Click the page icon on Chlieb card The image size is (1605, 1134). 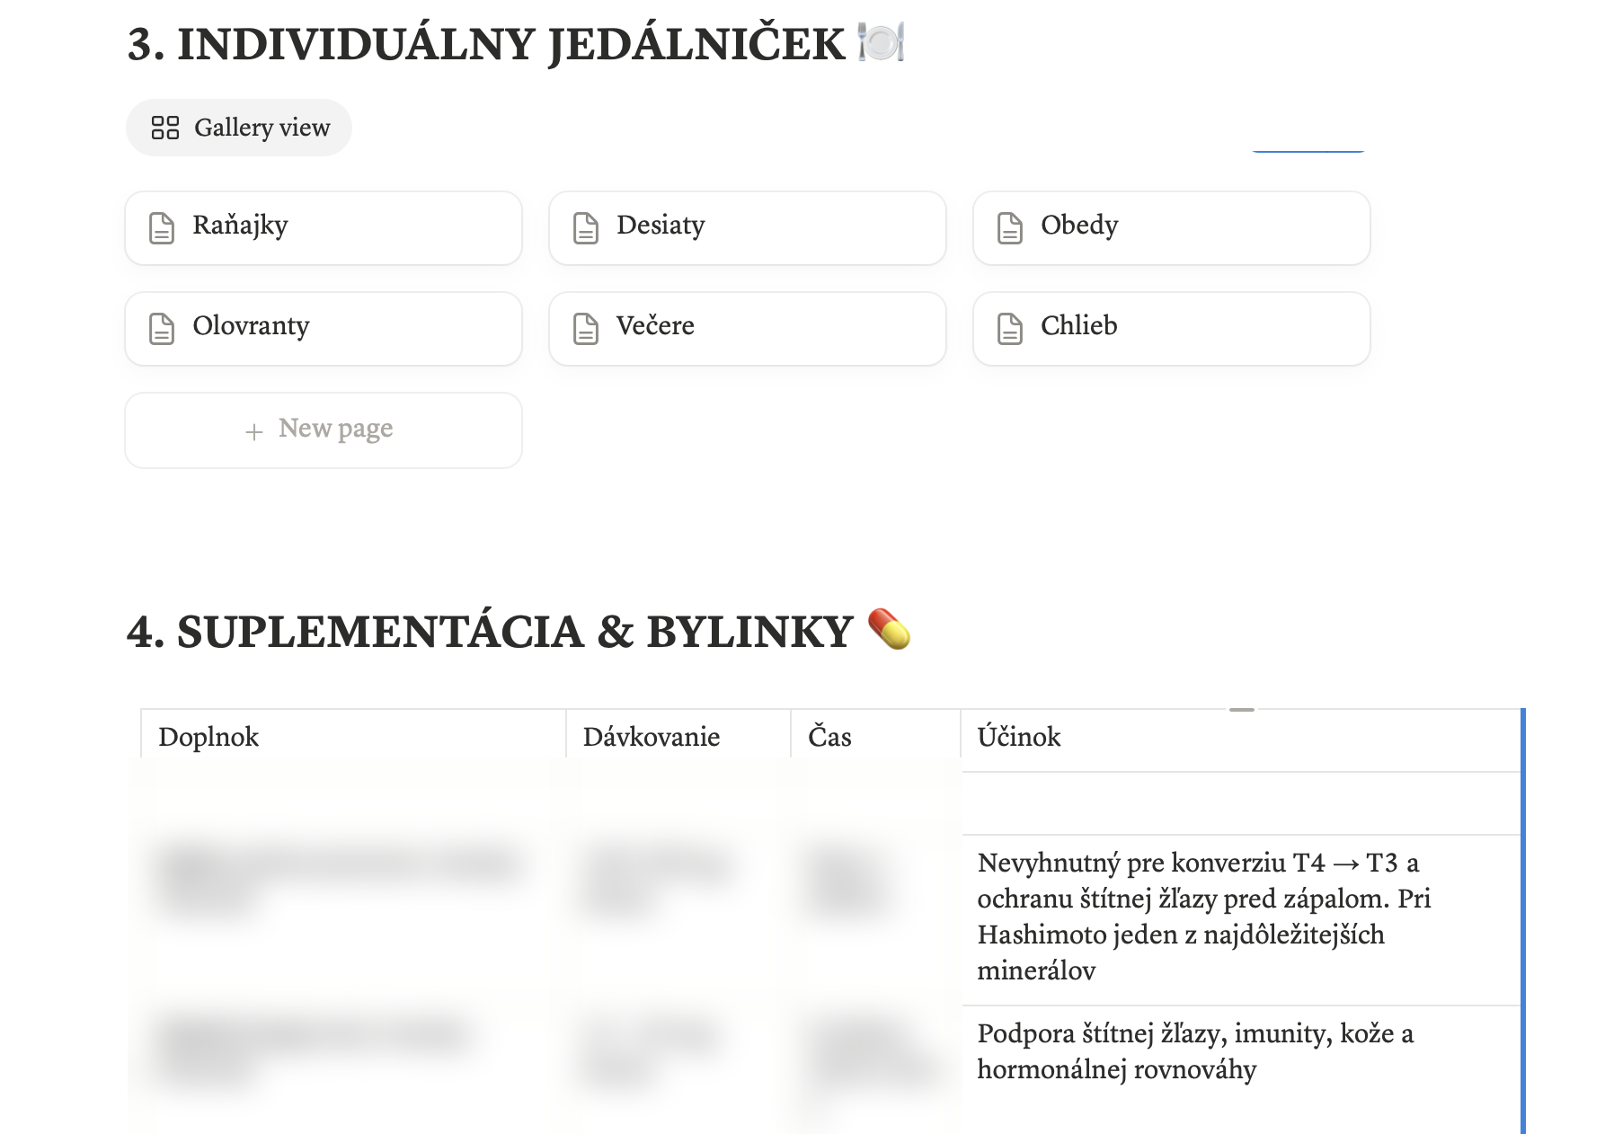click(1010, 329)
